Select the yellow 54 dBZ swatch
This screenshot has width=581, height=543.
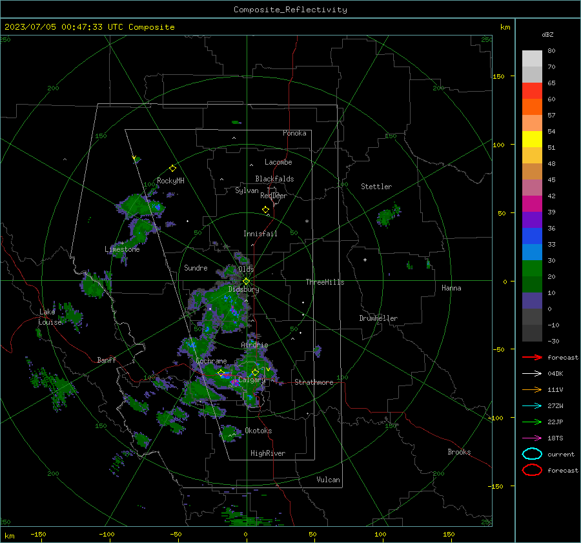point(532,139)
